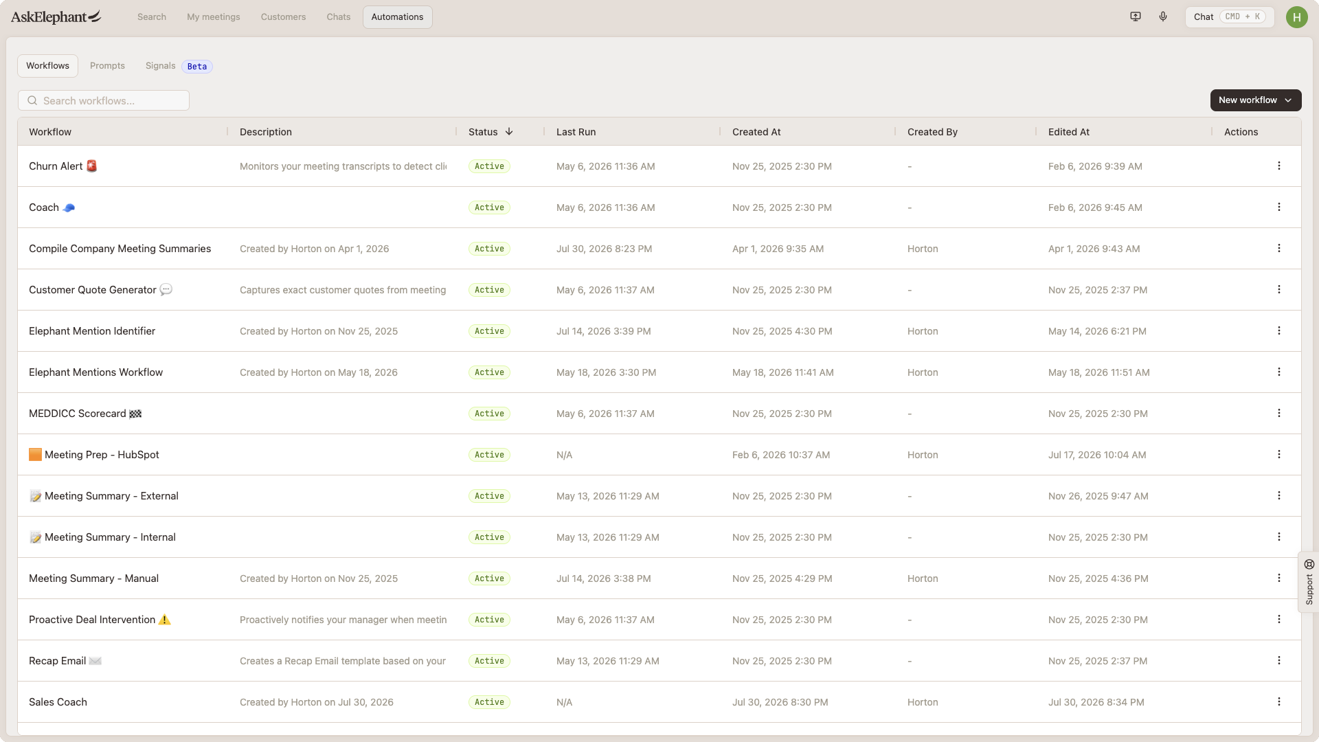Open the Elephant Mentions Workflow row
This screenshot has width=1319, height=742.
tap(95, 372)
